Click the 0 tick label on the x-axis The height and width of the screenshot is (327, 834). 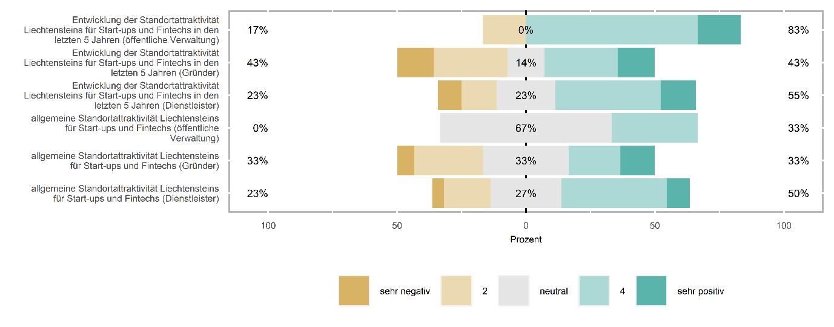tap(526, 226)
